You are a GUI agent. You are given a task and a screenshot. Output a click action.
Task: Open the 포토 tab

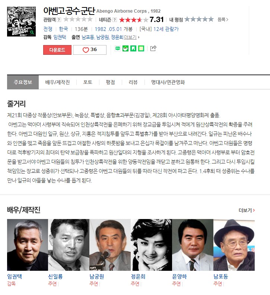tap(88, 82)
